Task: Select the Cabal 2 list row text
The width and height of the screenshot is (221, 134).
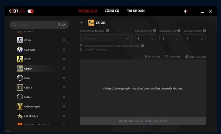Action: pos(28,88)
